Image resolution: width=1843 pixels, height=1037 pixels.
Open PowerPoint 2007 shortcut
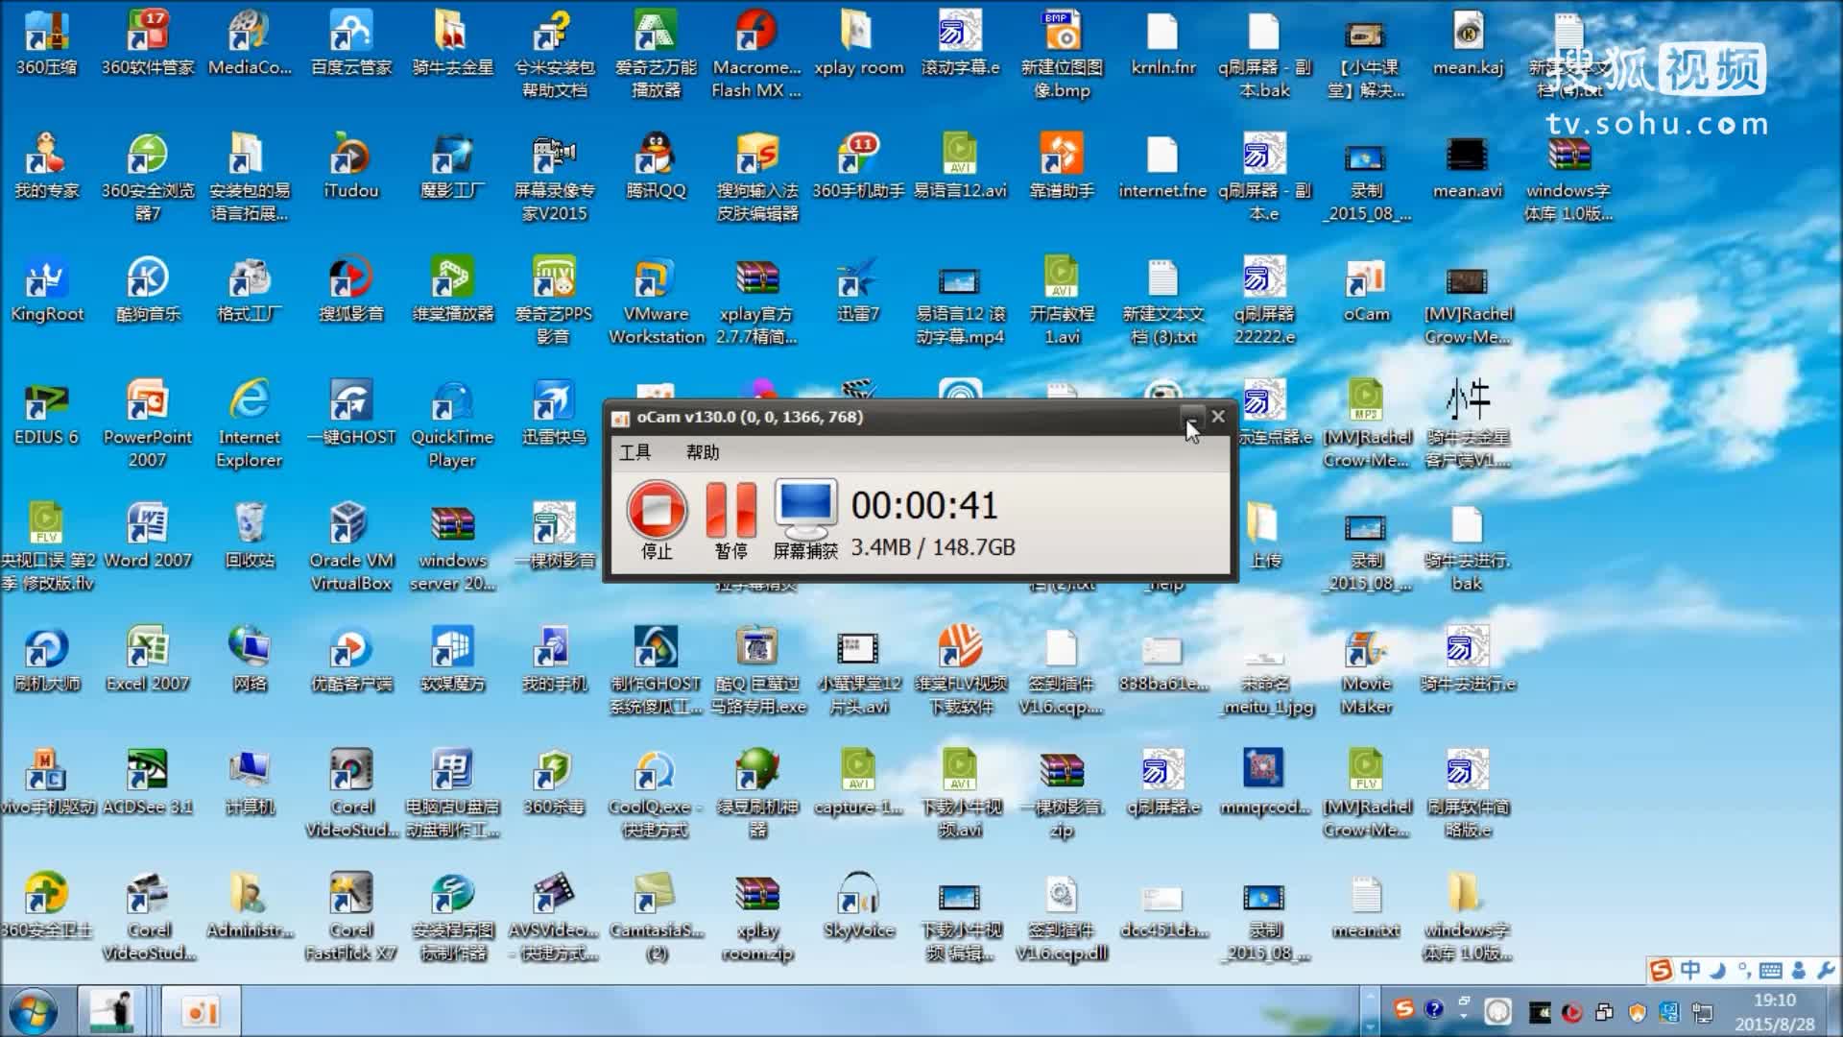click(x=148, y=422)
